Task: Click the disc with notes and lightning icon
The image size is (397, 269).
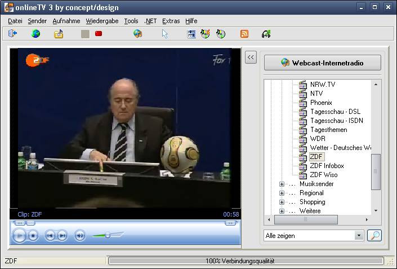Action: point(205,33)
